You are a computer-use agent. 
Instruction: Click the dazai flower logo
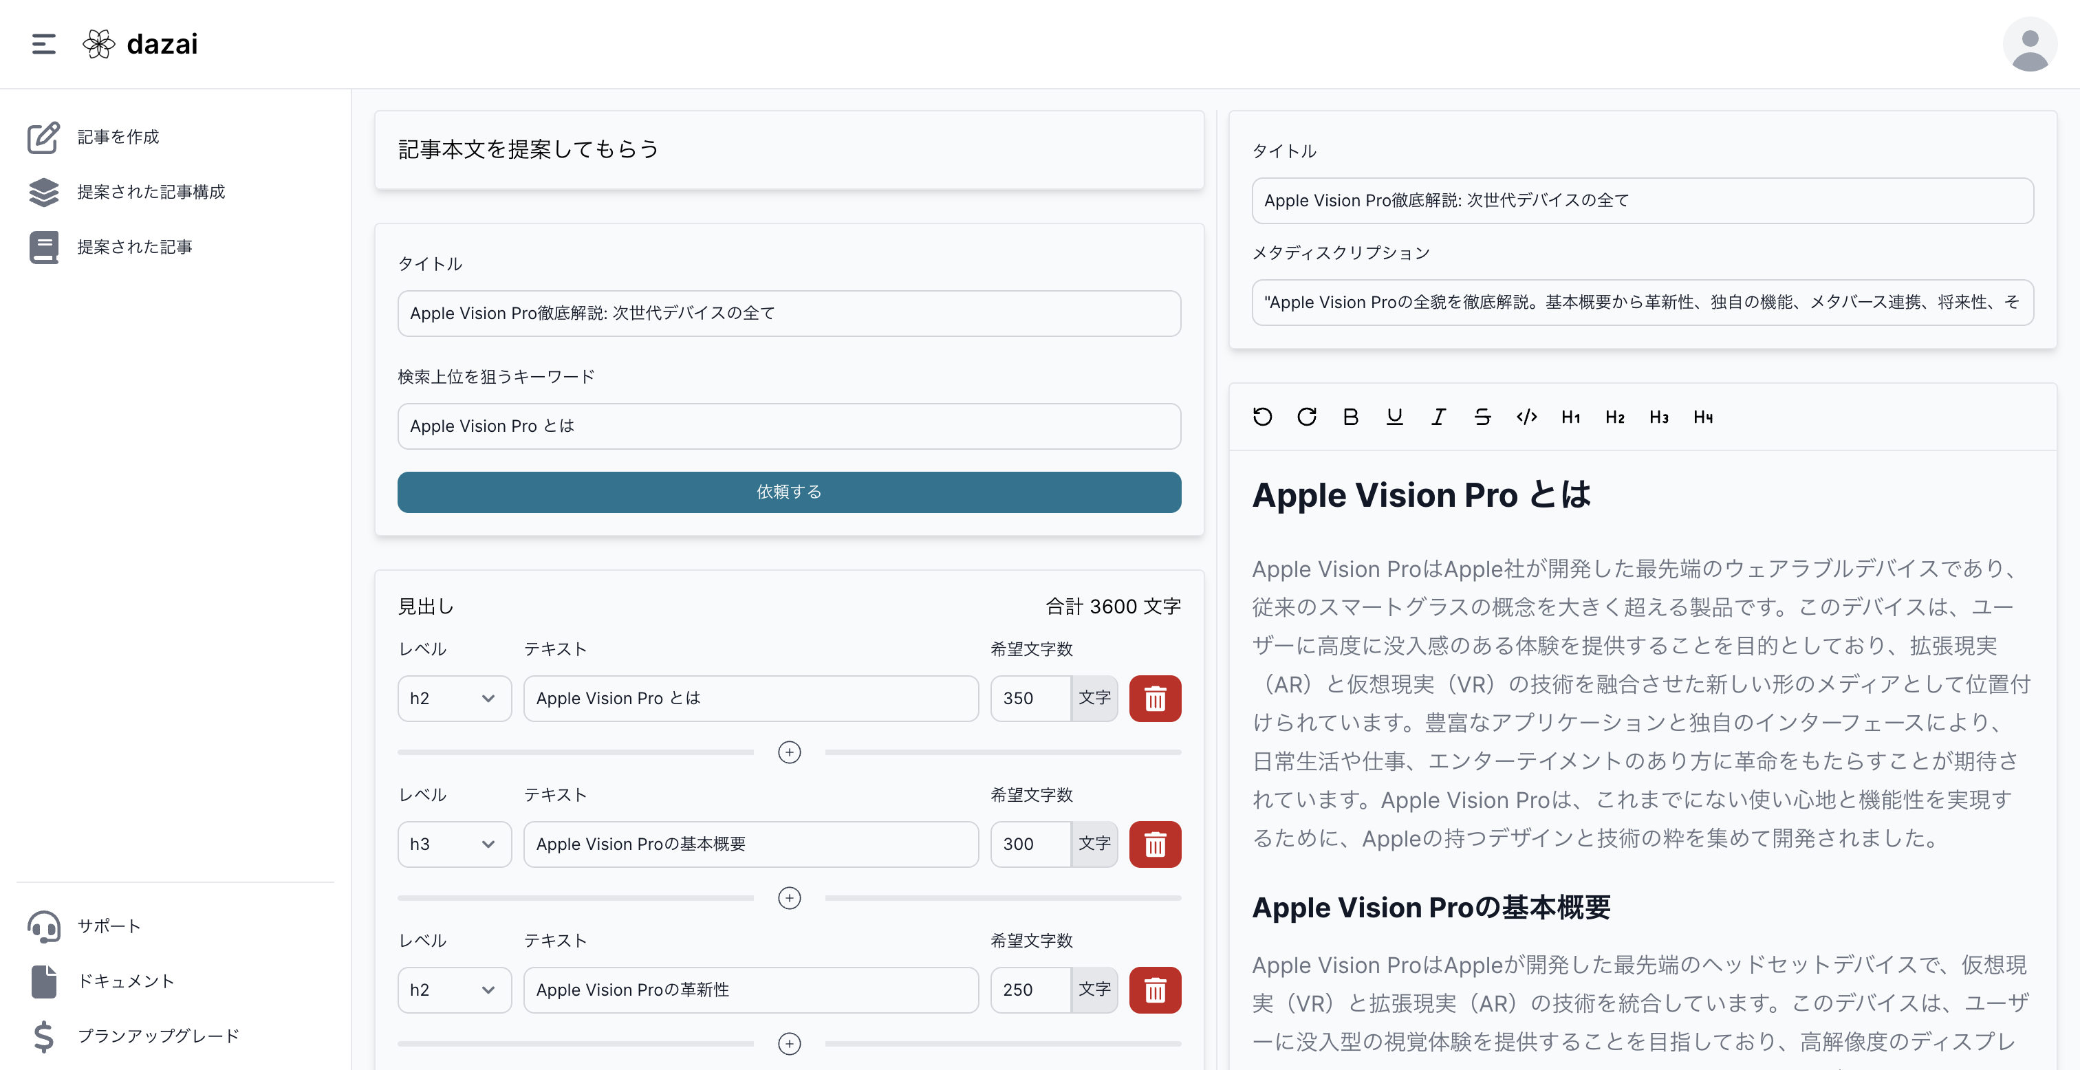click(98, 43)
